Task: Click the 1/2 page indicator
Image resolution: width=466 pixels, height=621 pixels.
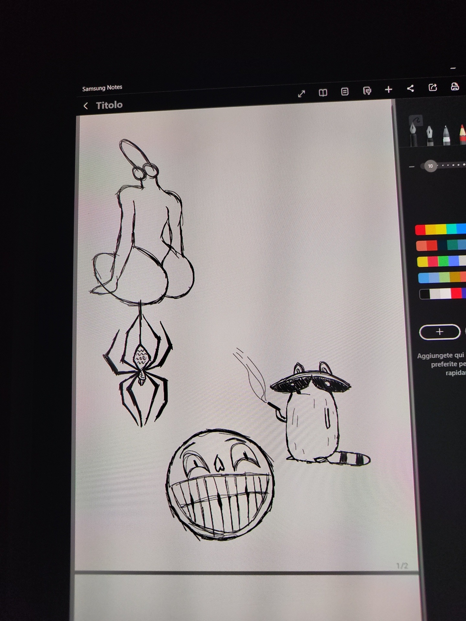Action: pos(402,566)
